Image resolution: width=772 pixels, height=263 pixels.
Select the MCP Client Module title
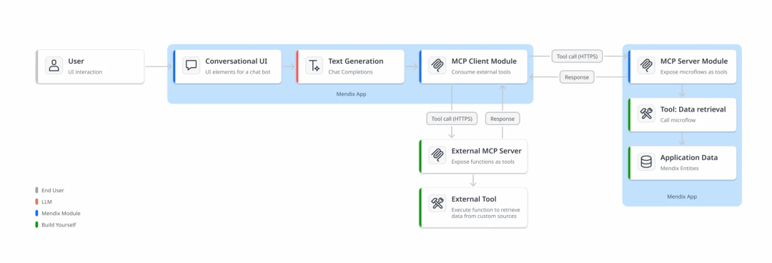pos(484,61)
